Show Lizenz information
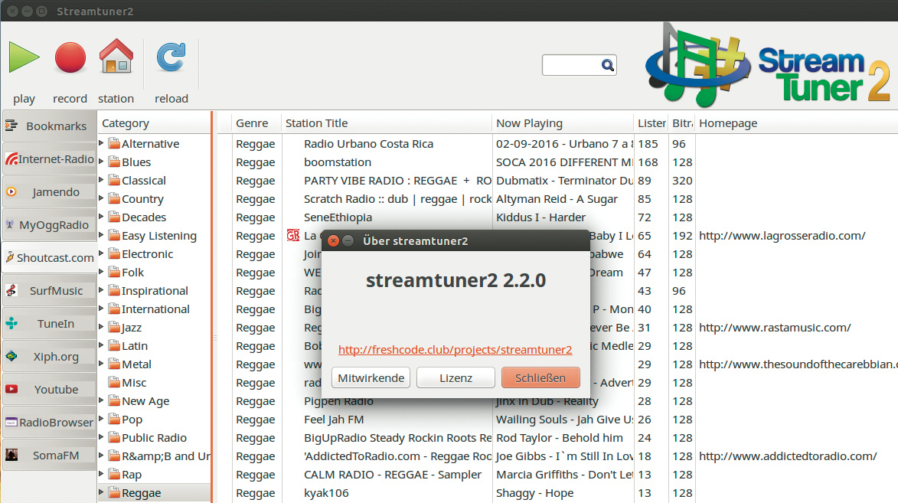This screenshot has width=898, height=503. point(456,377)
